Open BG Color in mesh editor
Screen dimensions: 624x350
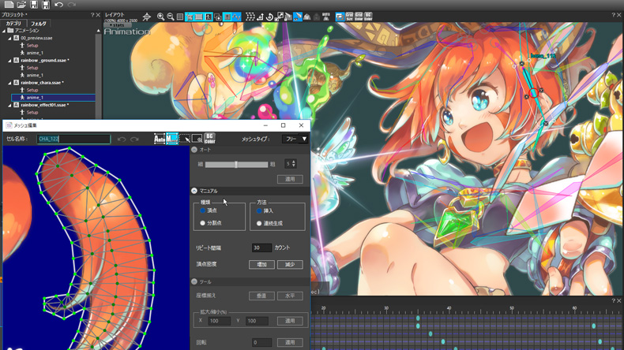(210, 139)
